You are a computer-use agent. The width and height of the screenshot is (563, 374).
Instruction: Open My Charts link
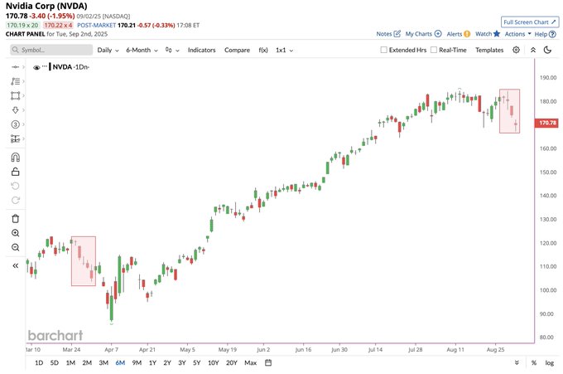tap(423, 34)
